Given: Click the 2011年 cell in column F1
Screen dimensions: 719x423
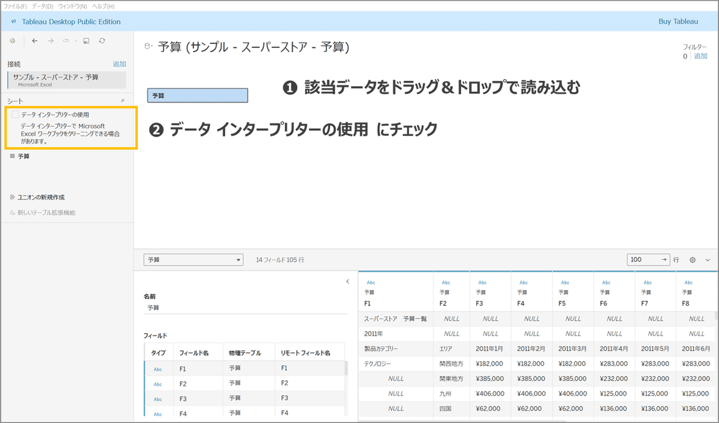Looking at the screenshot, I should click(x=395, y=333).
